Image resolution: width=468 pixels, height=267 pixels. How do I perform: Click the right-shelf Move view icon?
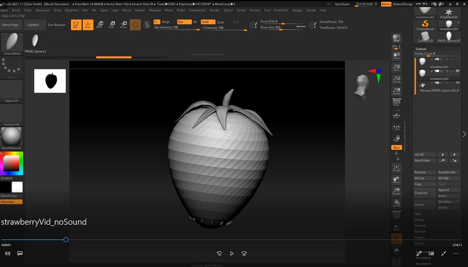[x=396, y=180]
